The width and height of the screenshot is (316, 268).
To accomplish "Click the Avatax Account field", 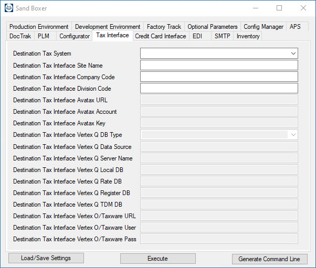I will coord(219,111).
